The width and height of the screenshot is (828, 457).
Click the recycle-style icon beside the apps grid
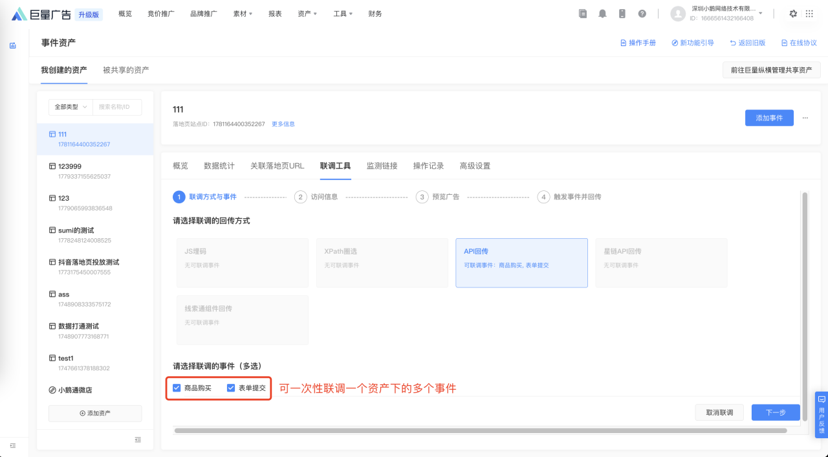pos(793,14)
